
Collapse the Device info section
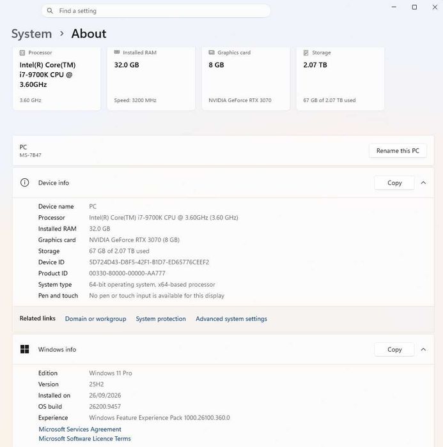[x=423, y=183]
